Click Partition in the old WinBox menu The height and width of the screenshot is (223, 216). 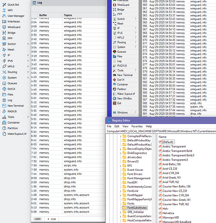pyautogui.click(x=121, y=89)
